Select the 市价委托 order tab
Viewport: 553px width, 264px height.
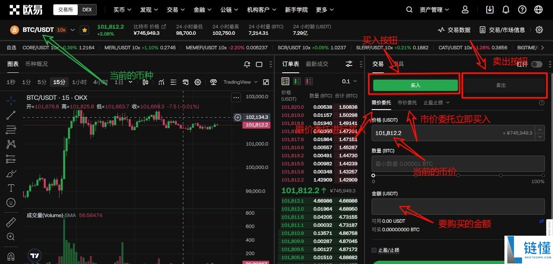click(407, 103)
